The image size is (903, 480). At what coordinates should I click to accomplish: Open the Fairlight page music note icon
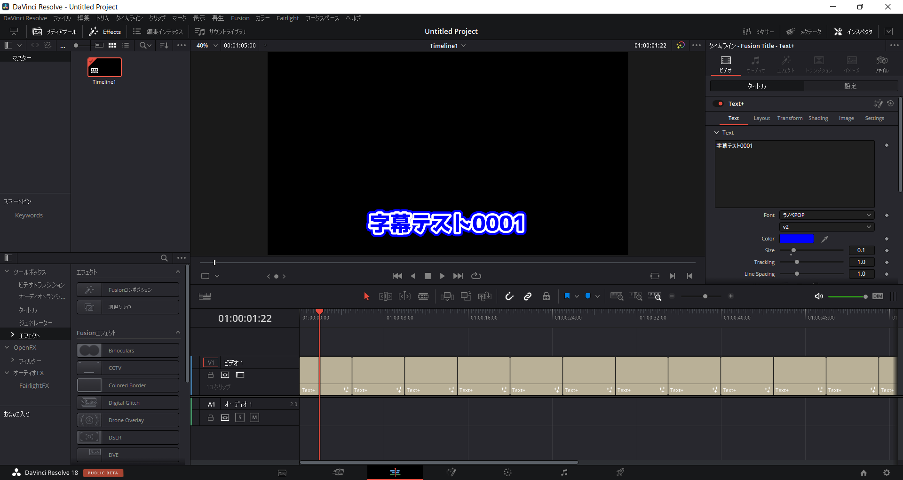pos(564,472)
